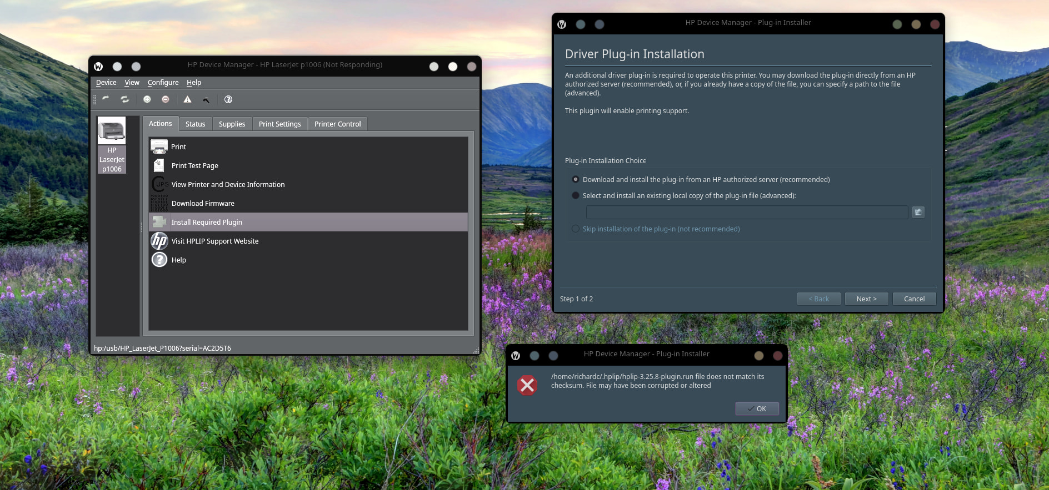Select download from HP authorized server option
The width and height of the screenshot is (1049, 490).
click(576, 180)
